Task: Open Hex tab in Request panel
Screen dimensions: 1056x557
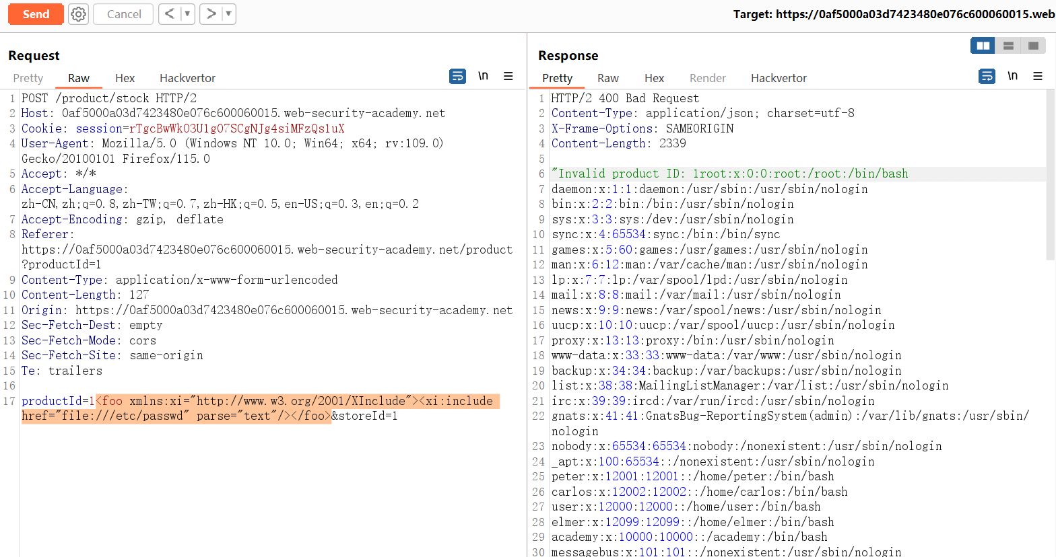Action: click(x=125, y=78)
